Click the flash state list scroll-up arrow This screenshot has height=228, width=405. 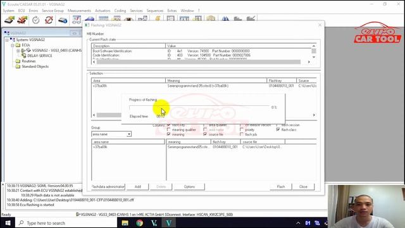(x=314, y=46)
